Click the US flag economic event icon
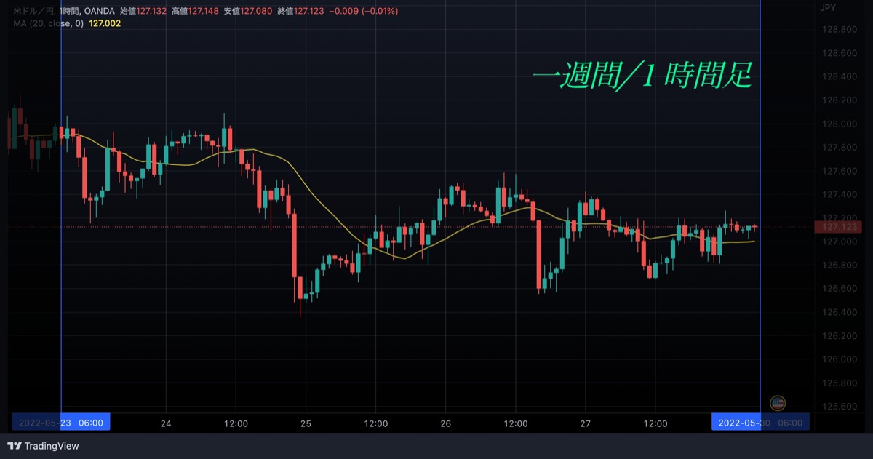 pos(778,403)
